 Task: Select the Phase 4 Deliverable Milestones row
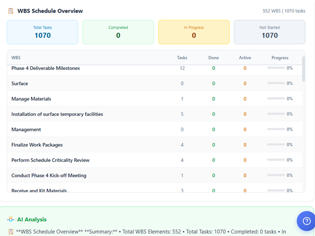(46, 68)
